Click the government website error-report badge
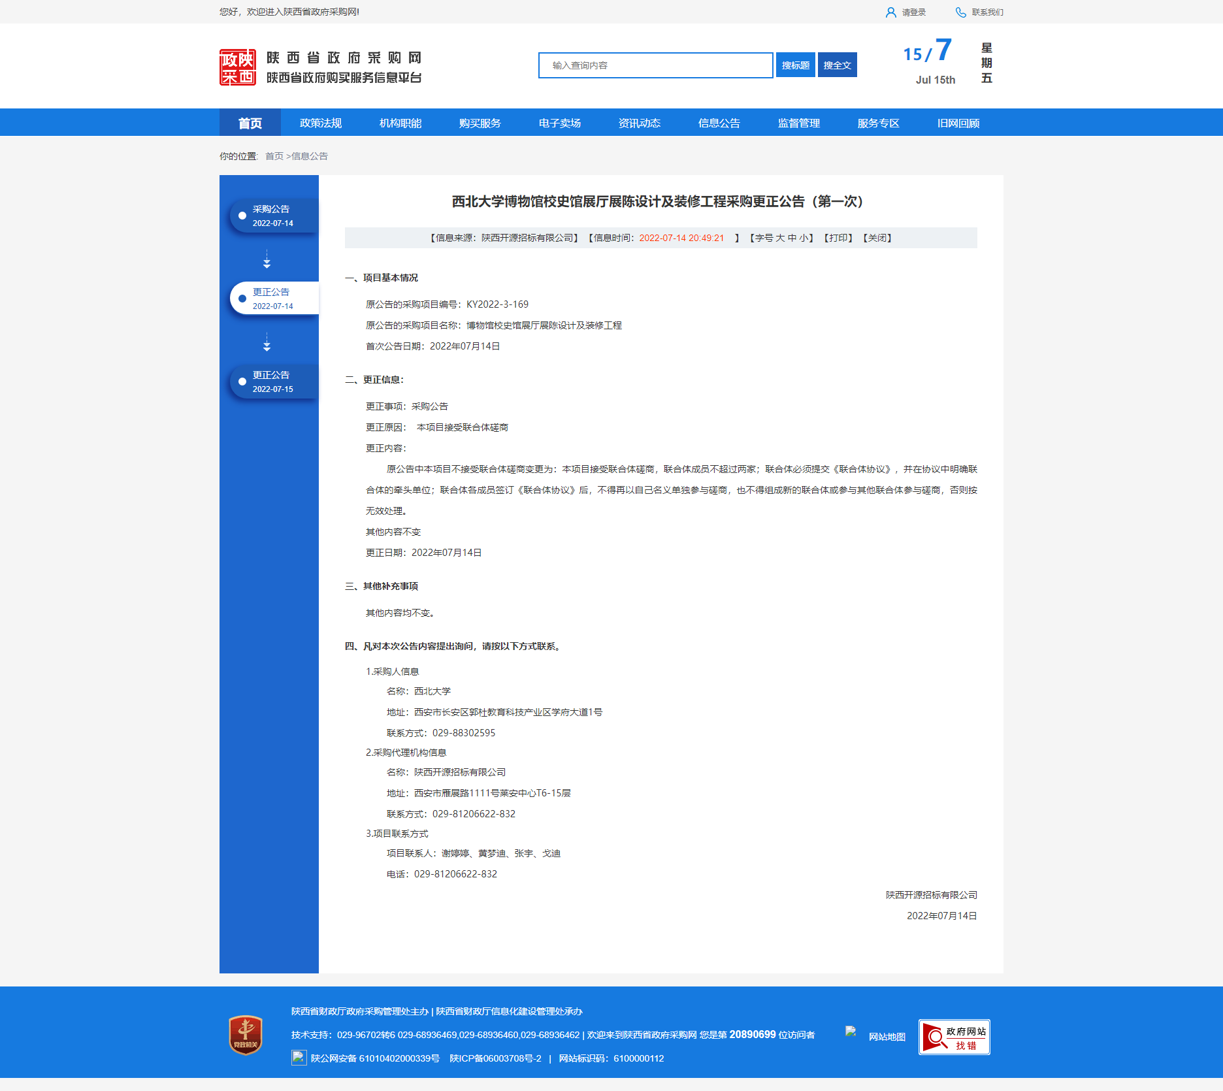The height and width of the screenshot is (1091, 1223). click(x=954, y=1037)
